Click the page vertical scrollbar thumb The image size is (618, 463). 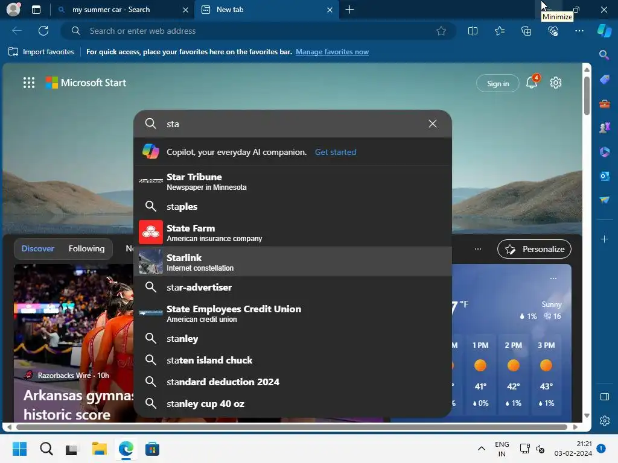tap(587, 95)
